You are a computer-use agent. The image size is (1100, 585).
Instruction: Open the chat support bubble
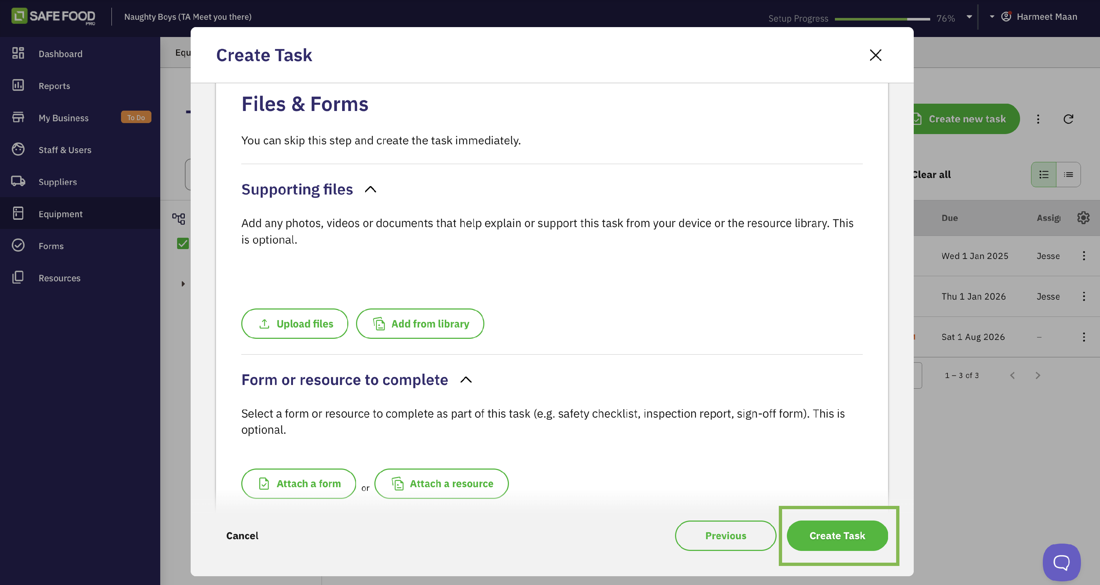coord(1061,562)
